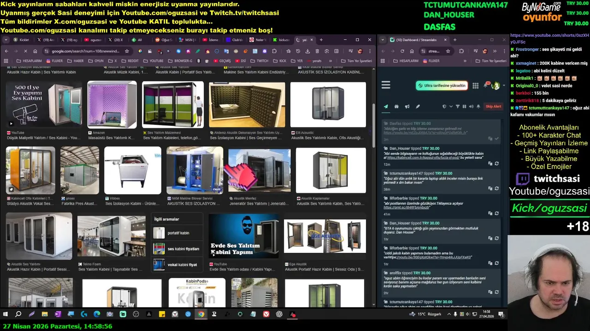Click Ultra tarifesine yükseltin button

(x=442, y=86)
